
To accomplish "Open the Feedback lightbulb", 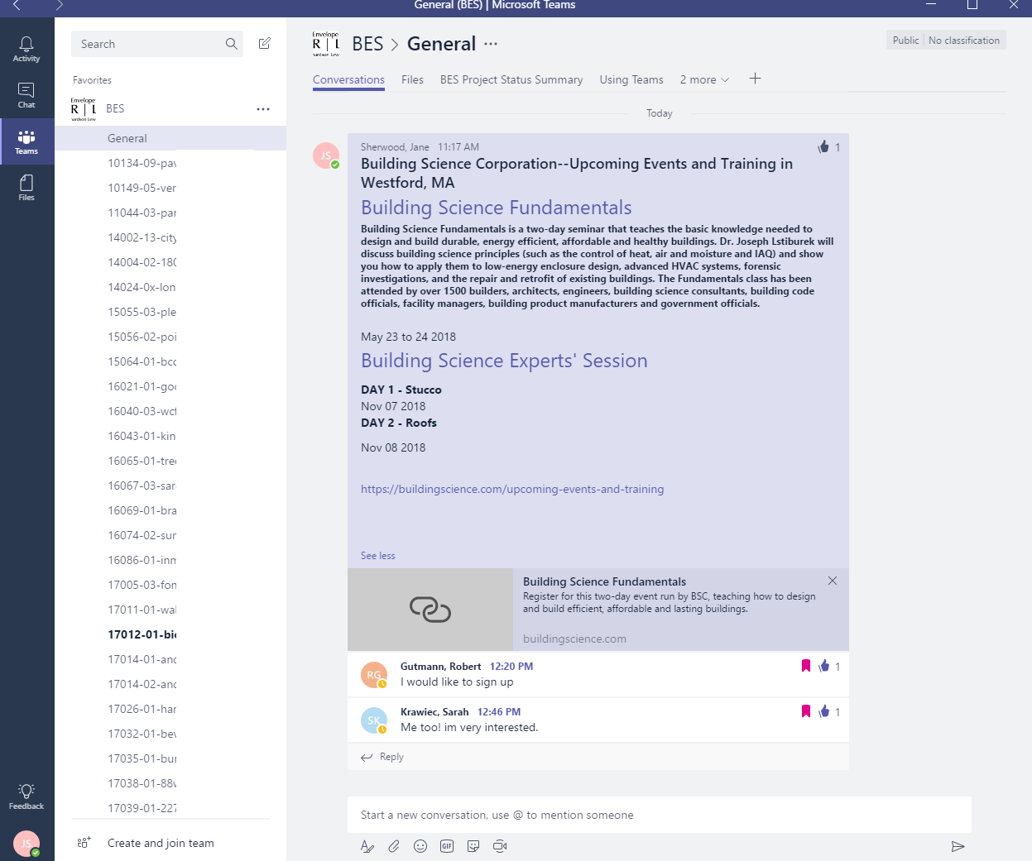I will pos(26,796).
